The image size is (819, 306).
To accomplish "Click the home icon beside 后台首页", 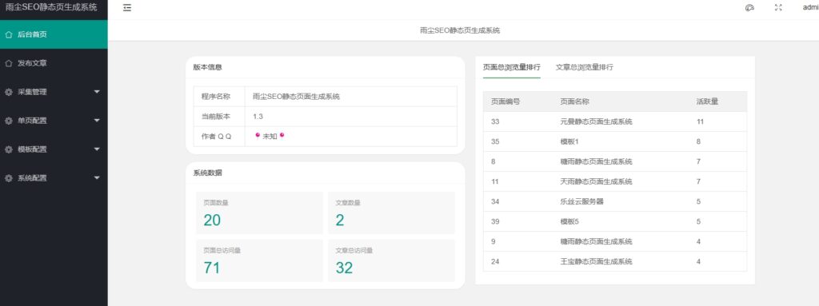I will [x=8, y=34].
